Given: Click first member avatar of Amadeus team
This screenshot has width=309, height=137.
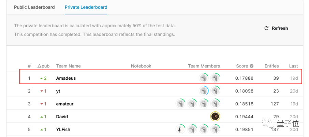Looking at the screenshot, I should 204,78.
